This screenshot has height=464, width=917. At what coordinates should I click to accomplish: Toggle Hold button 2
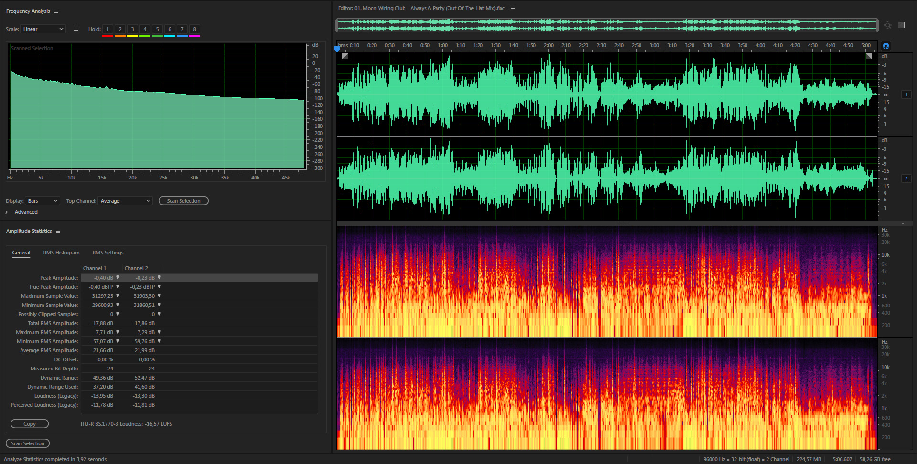pyautogui.click(x=120, y=29)
